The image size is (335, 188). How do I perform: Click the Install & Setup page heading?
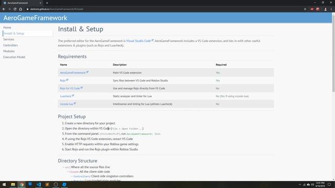coord(81,29)
